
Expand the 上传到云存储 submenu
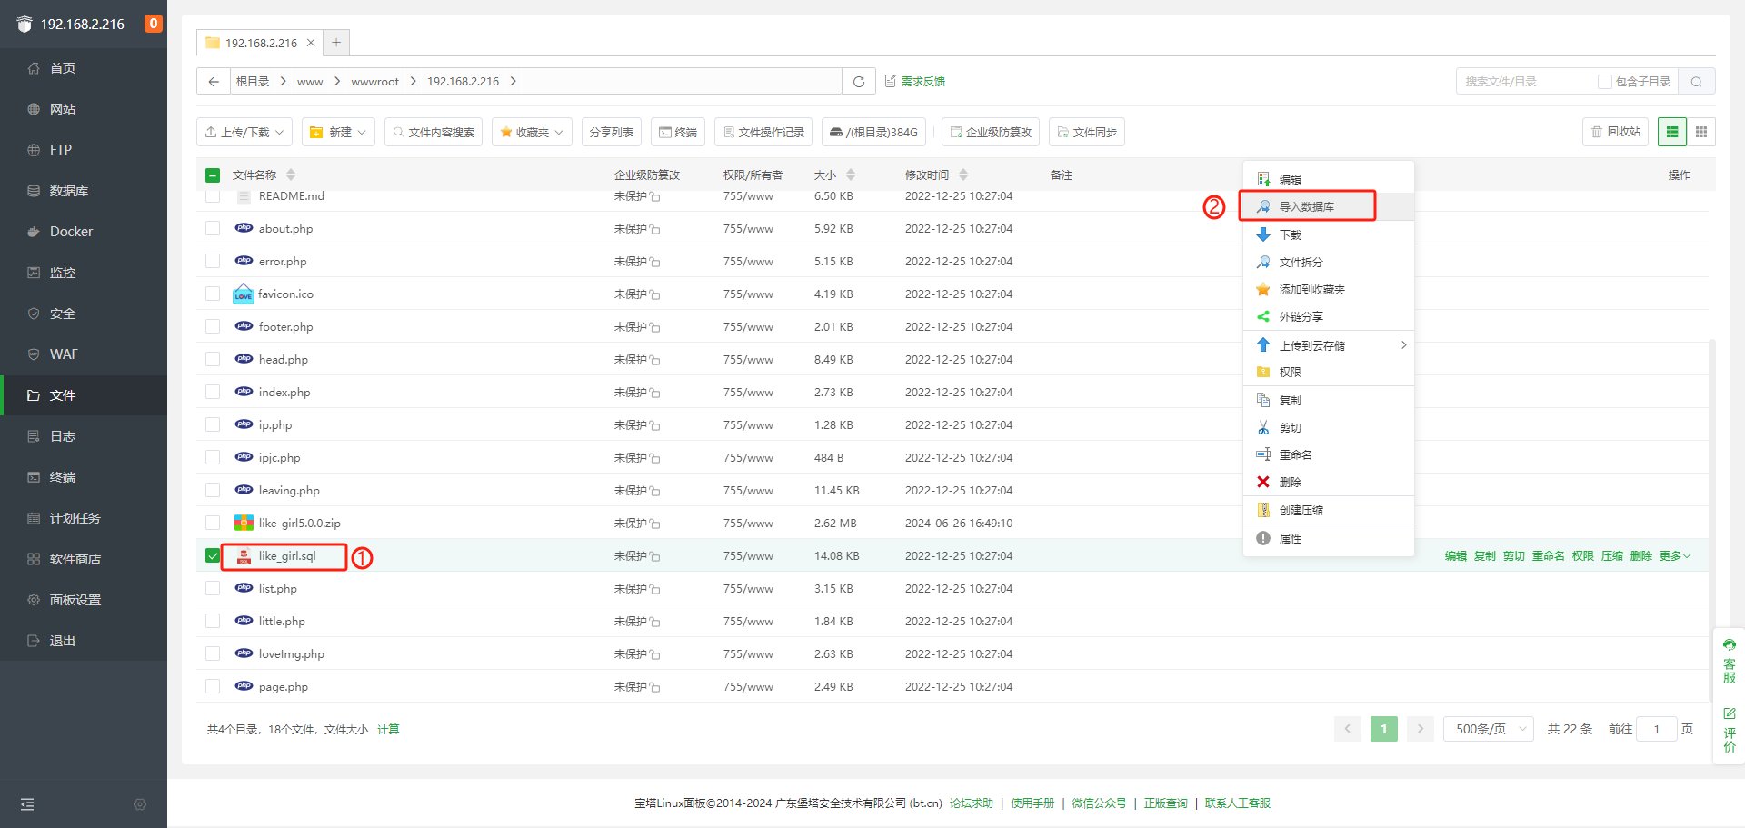[x=1329, y=345]
